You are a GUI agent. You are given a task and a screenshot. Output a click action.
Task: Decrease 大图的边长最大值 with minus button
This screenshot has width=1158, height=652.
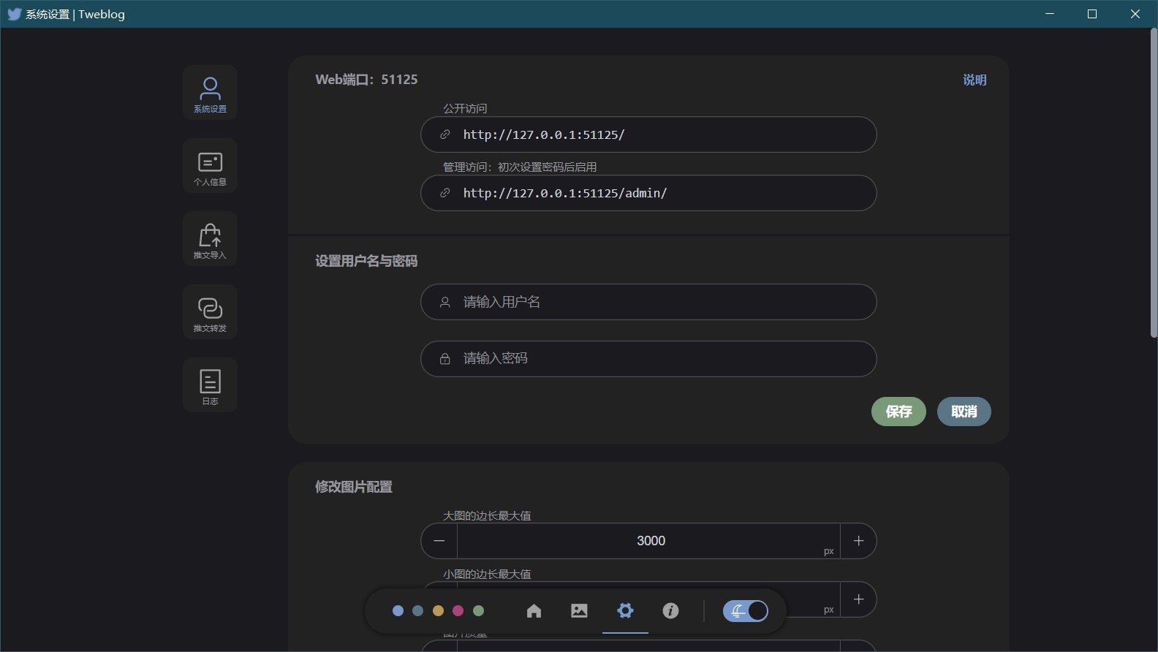[x=439, y=541]
